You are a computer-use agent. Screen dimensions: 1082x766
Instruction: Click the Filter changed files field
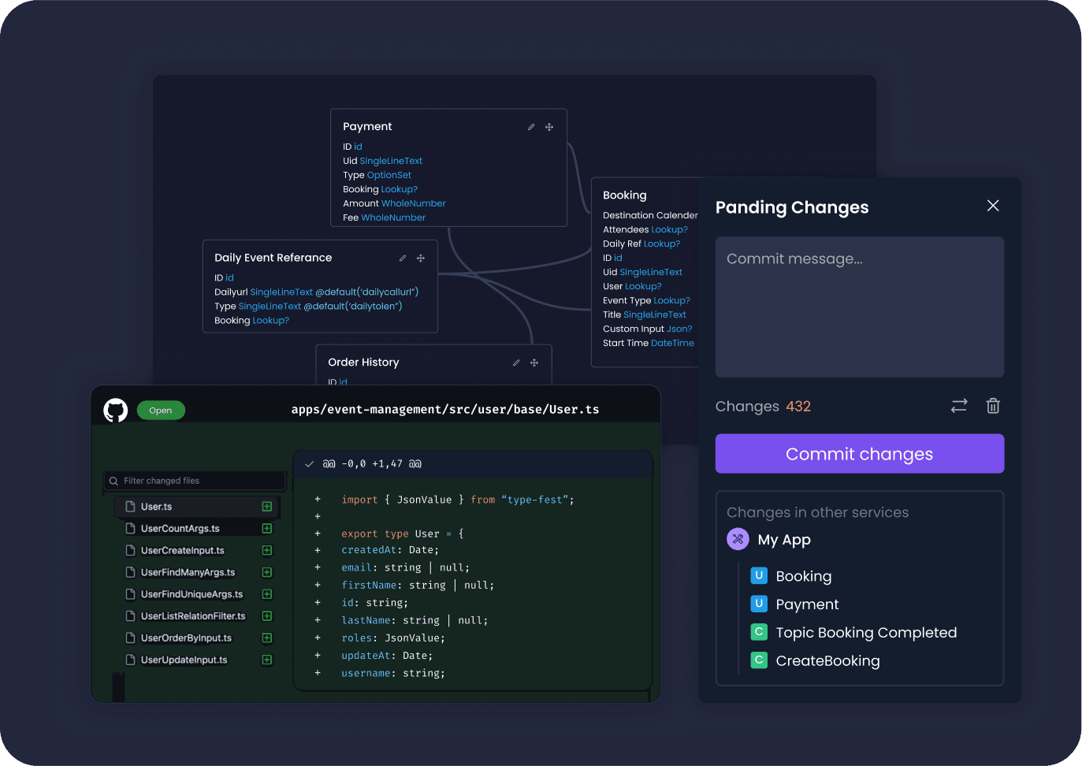[x=195, y=481]
